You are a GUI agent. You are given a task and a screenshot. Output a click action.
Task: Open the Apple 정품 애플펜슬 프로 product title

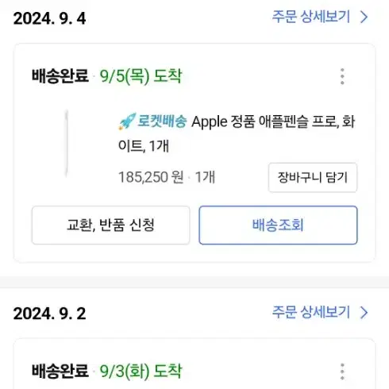(237, 133)
